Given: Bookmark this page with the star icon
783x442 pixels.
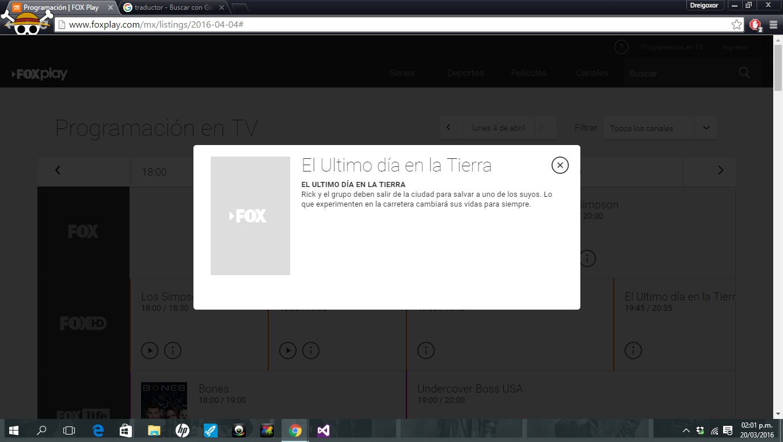Looking at the screenshot, I should (736, 25).
